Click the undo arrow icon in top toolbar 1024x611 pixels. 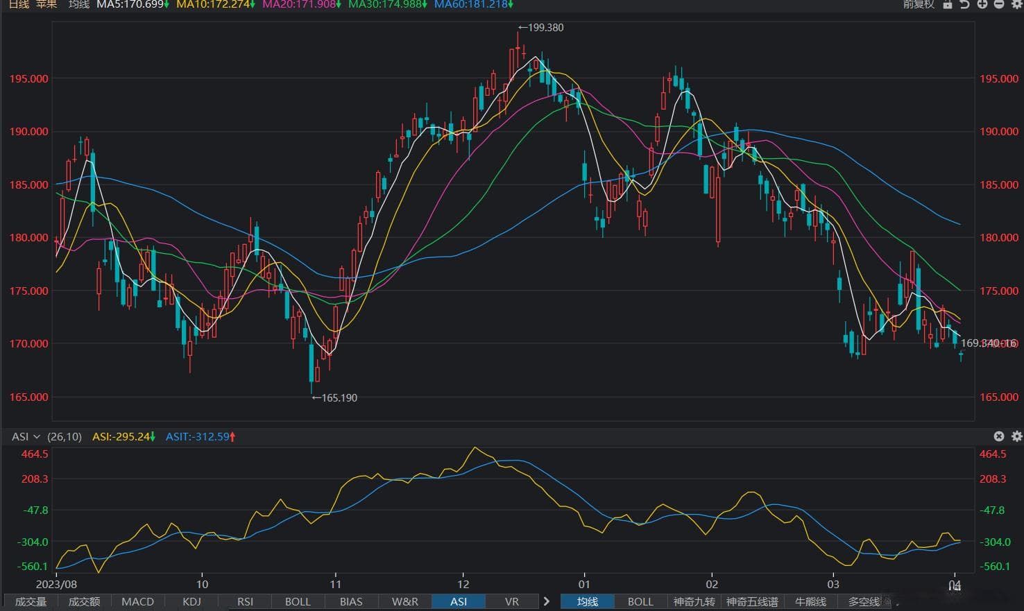(964, 4)
